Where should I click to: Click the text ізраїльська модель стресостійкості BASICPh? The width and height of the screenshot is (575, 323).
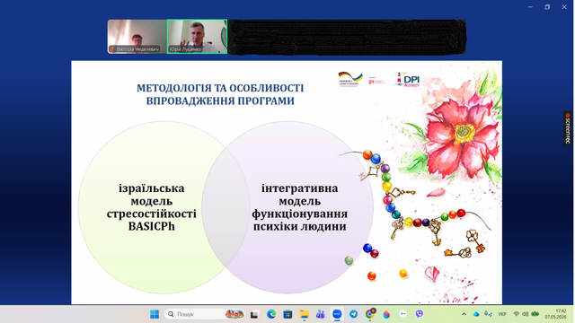(152, 207)
